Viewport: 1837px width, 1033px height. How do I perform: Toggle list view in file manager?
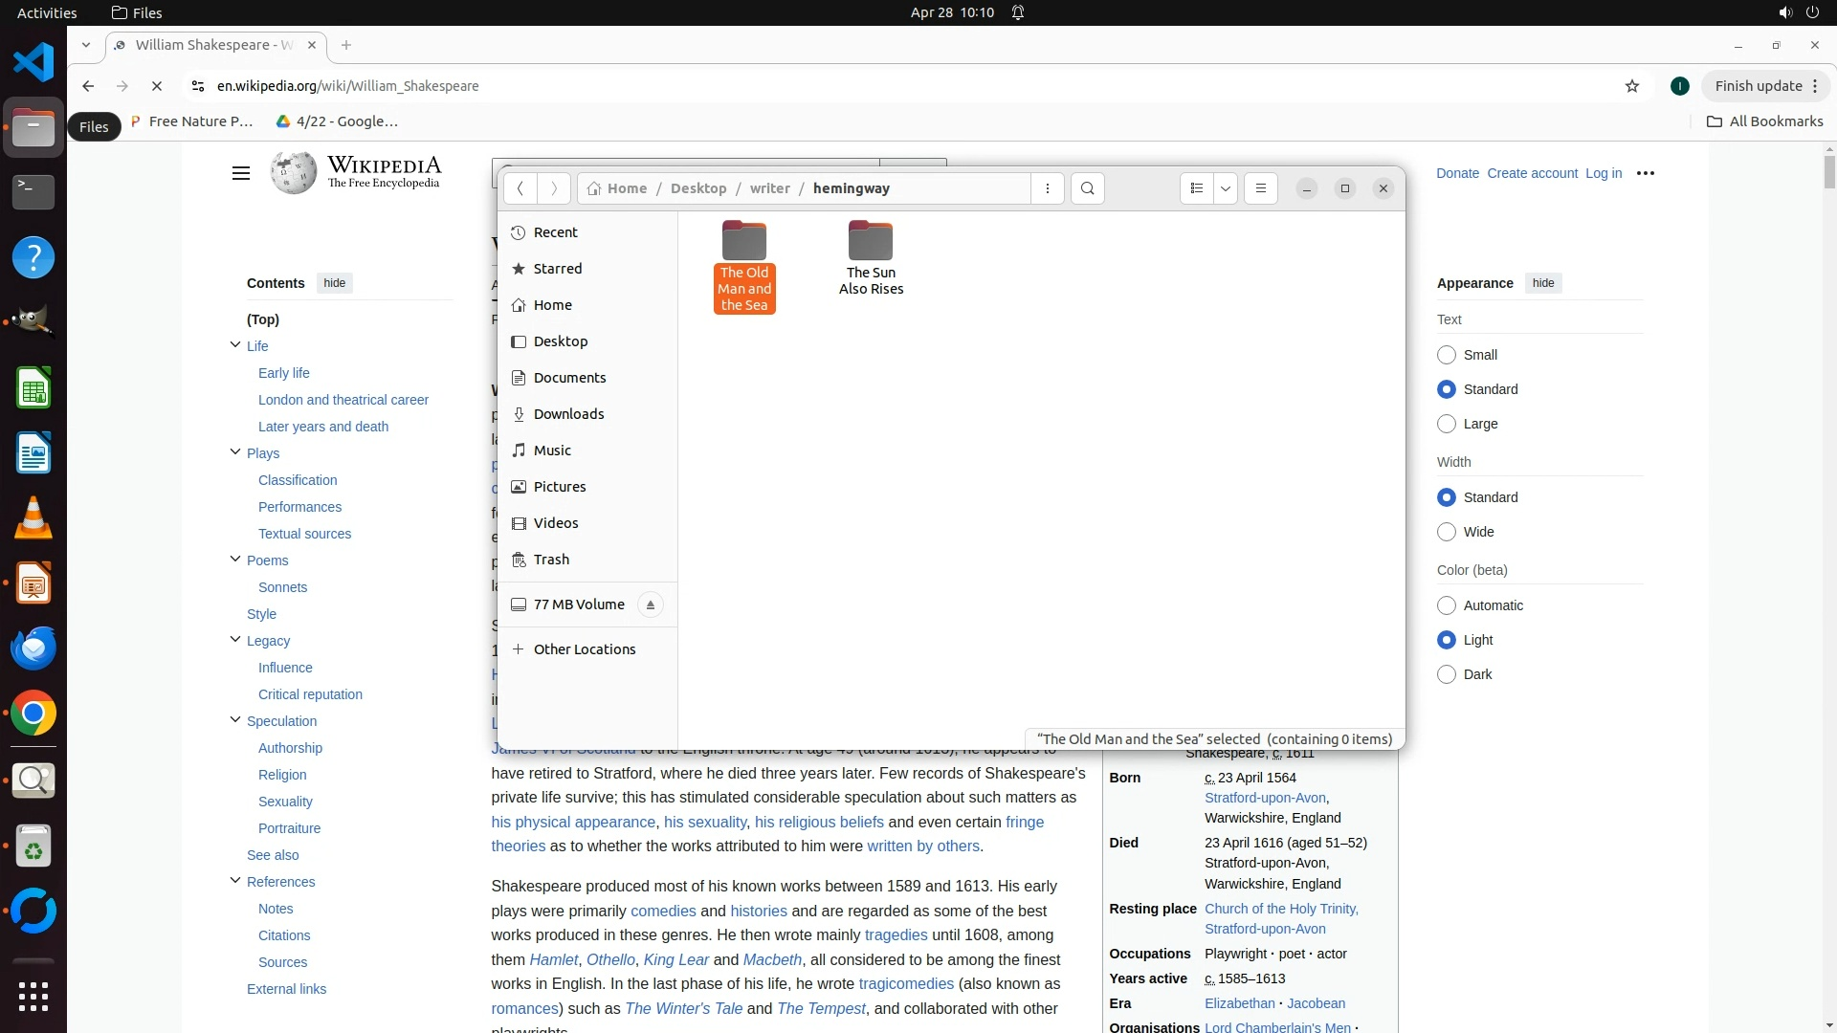tap(1196, 188)
